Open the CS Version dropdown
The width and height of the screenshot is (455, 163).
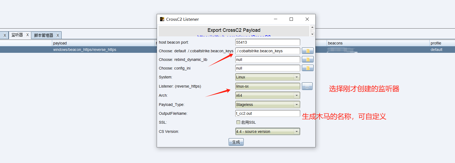point(268,131)
